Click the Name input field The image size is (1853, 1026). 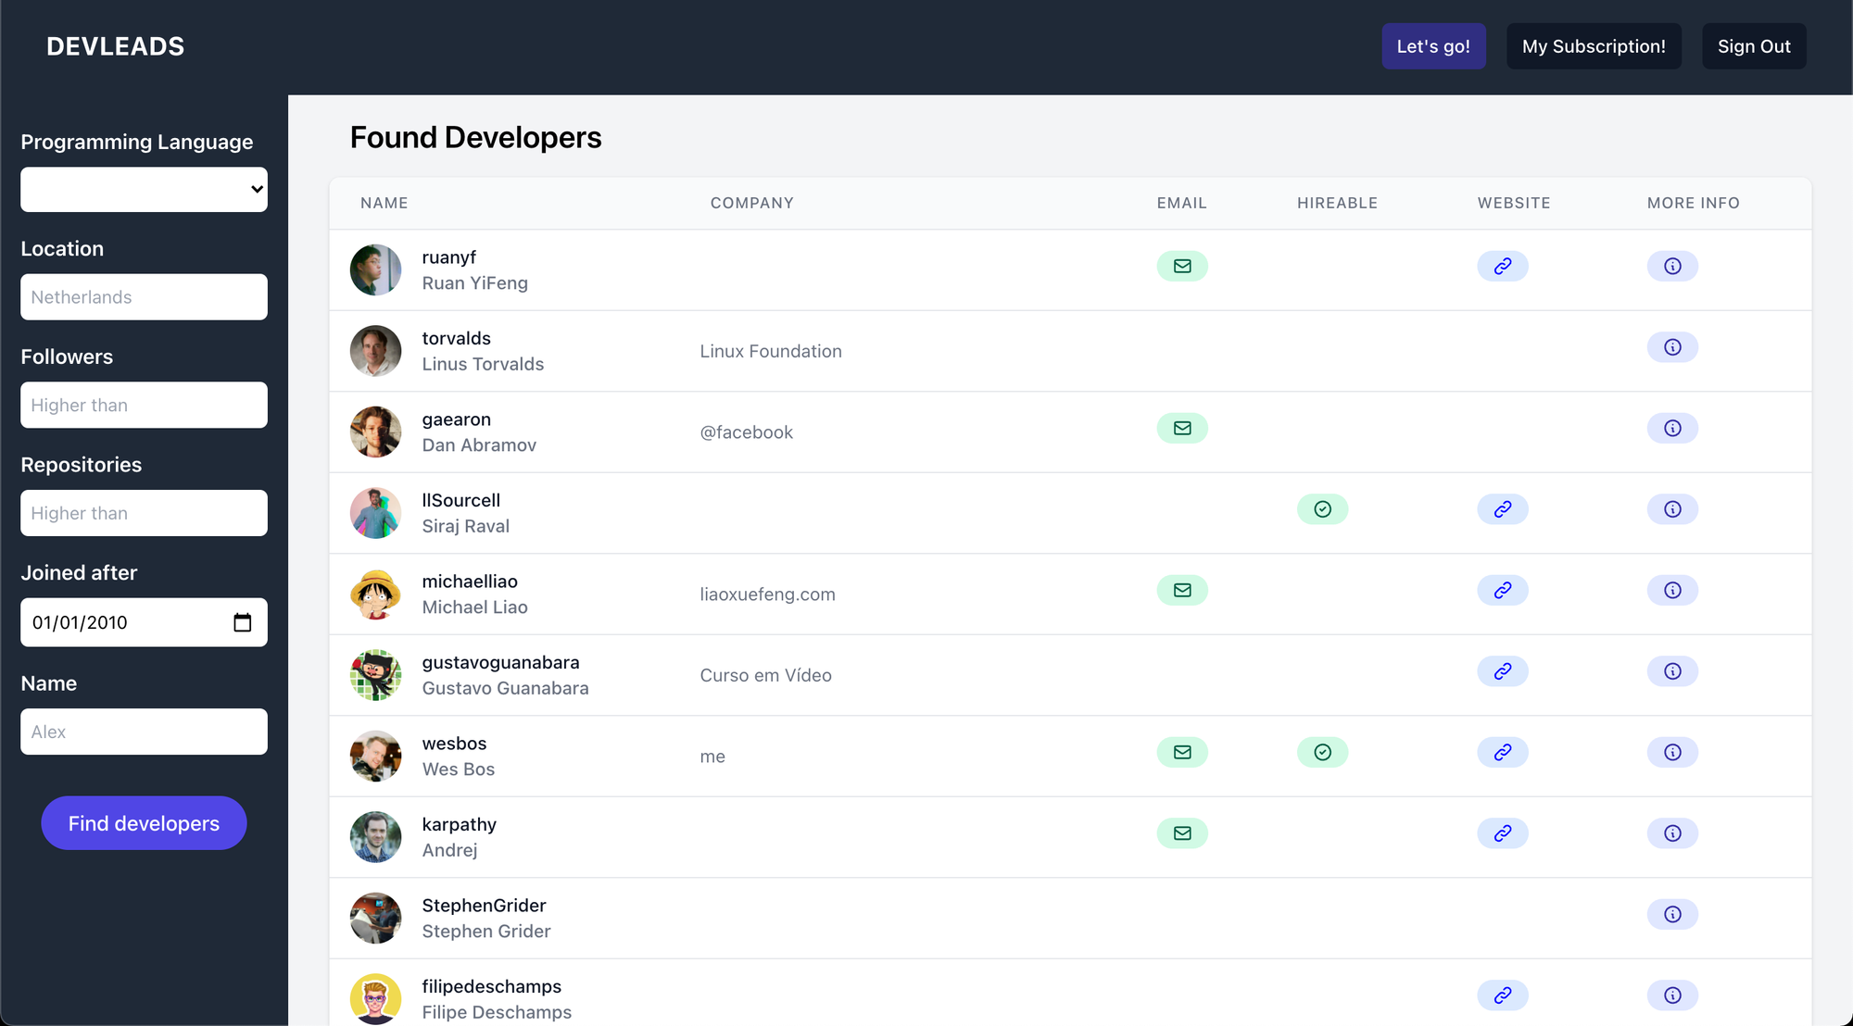click(x=143, y=731)
